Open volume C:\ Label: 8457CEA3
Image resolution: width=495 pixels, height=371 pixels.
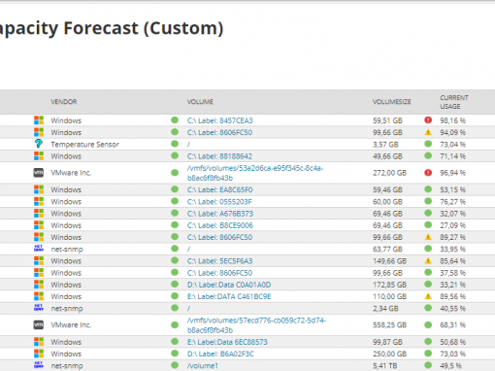(x=219, y=120)
